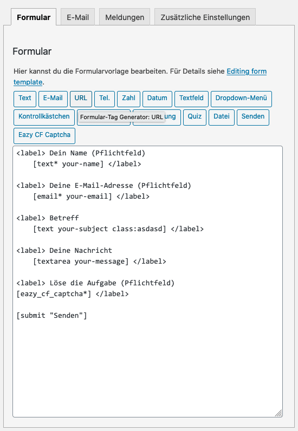The image size is (298, 431).
Task: Open the Meldungen tab
Action: tap(125, 17)
